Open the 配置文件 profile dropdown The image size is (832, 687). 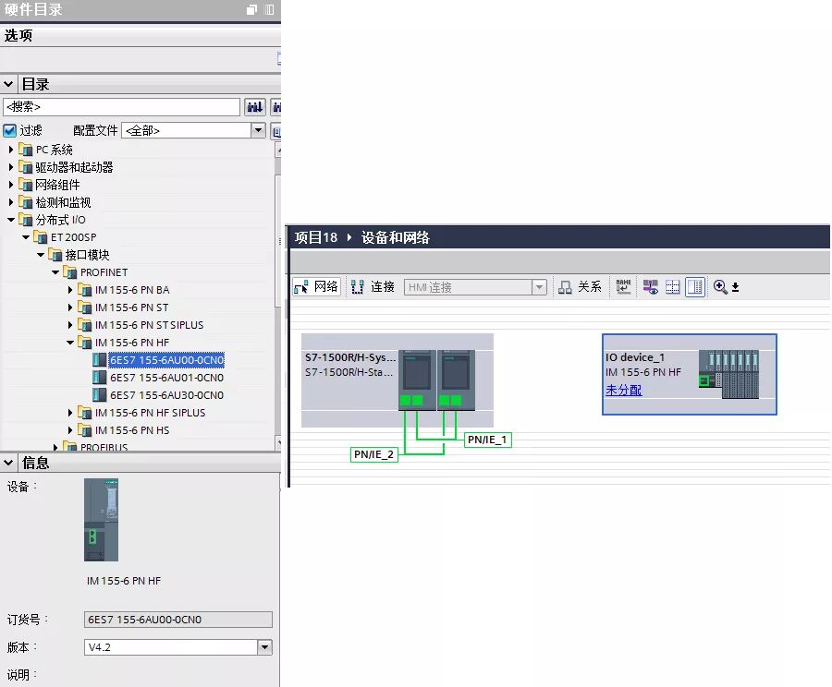coord(256,129)
